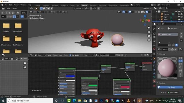Image resolution: width=184 pixels, height=103 pixels.
Task: Open the image editor View dropdown
Action: (x=7, y=59)
